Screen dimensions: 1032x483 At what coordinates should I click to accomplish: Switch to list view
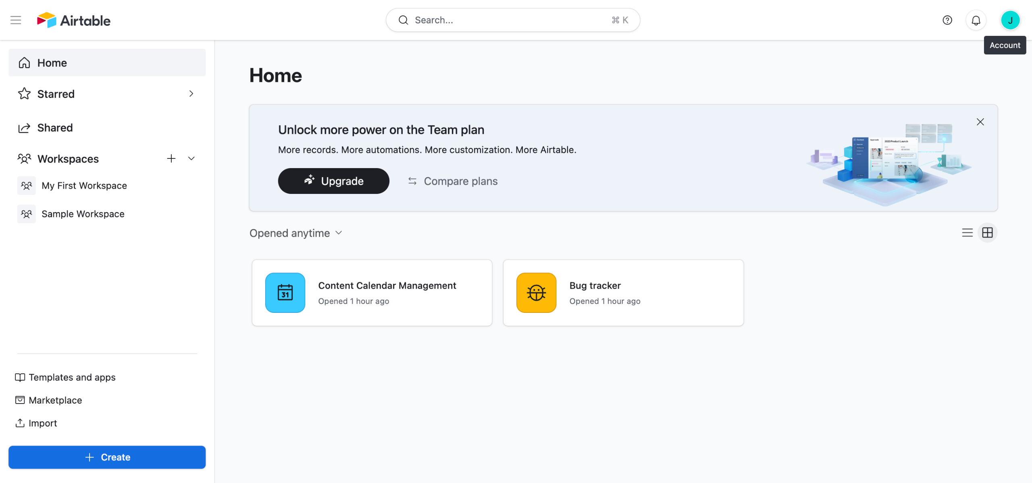pos(967,233)
